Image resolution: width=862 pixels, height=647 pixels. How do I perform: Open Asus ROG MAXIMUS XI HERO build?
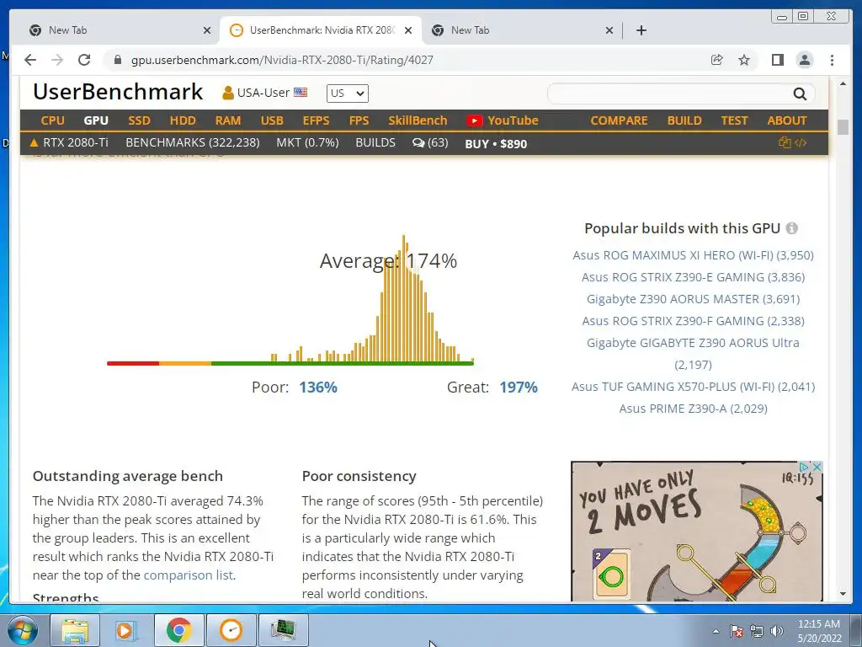pos(694,255)
